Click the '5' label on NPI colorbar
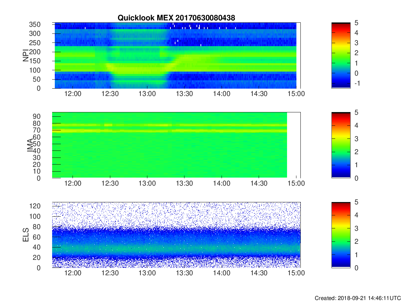 (x=356, y=23)
